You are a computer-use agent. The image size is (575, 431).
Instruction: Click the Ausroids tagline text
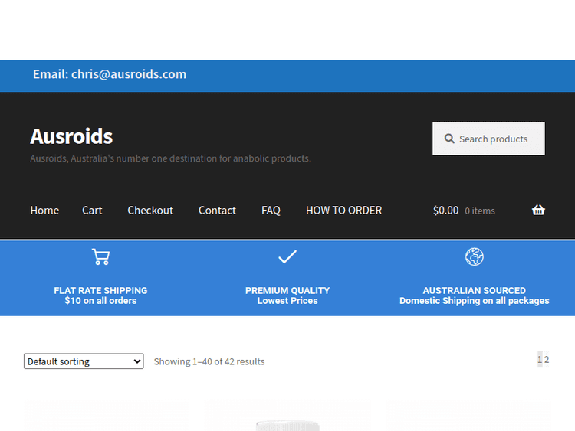coord(170,158)
